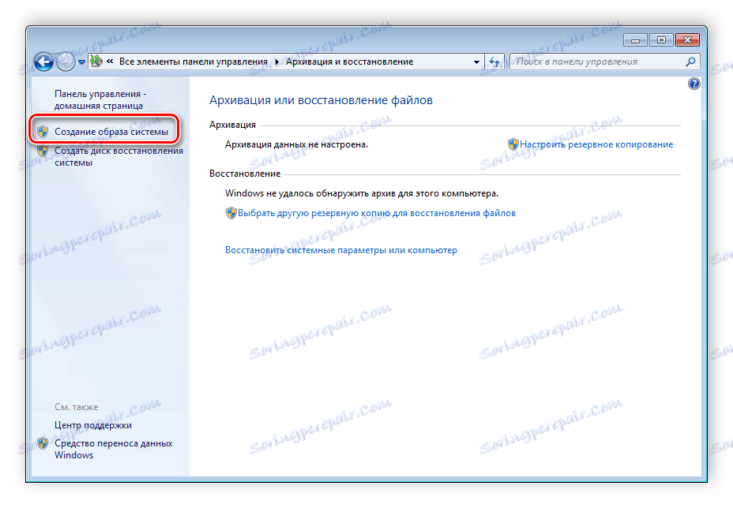
Task: Open recent pages chevron near navigation arrows
Action: coord(81,62)
